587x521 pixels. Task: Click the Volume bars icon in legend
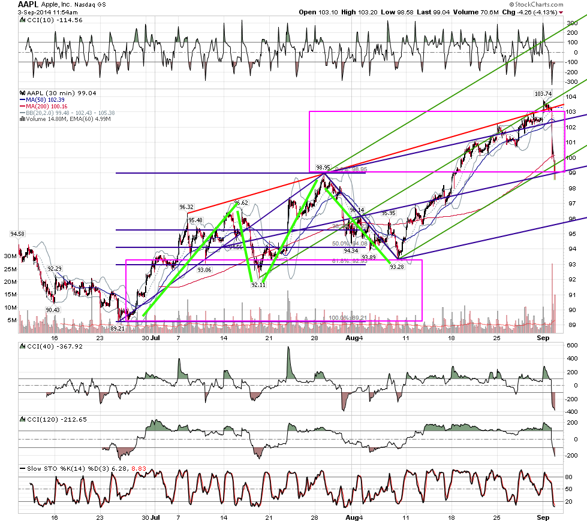[x=22, y=119]
